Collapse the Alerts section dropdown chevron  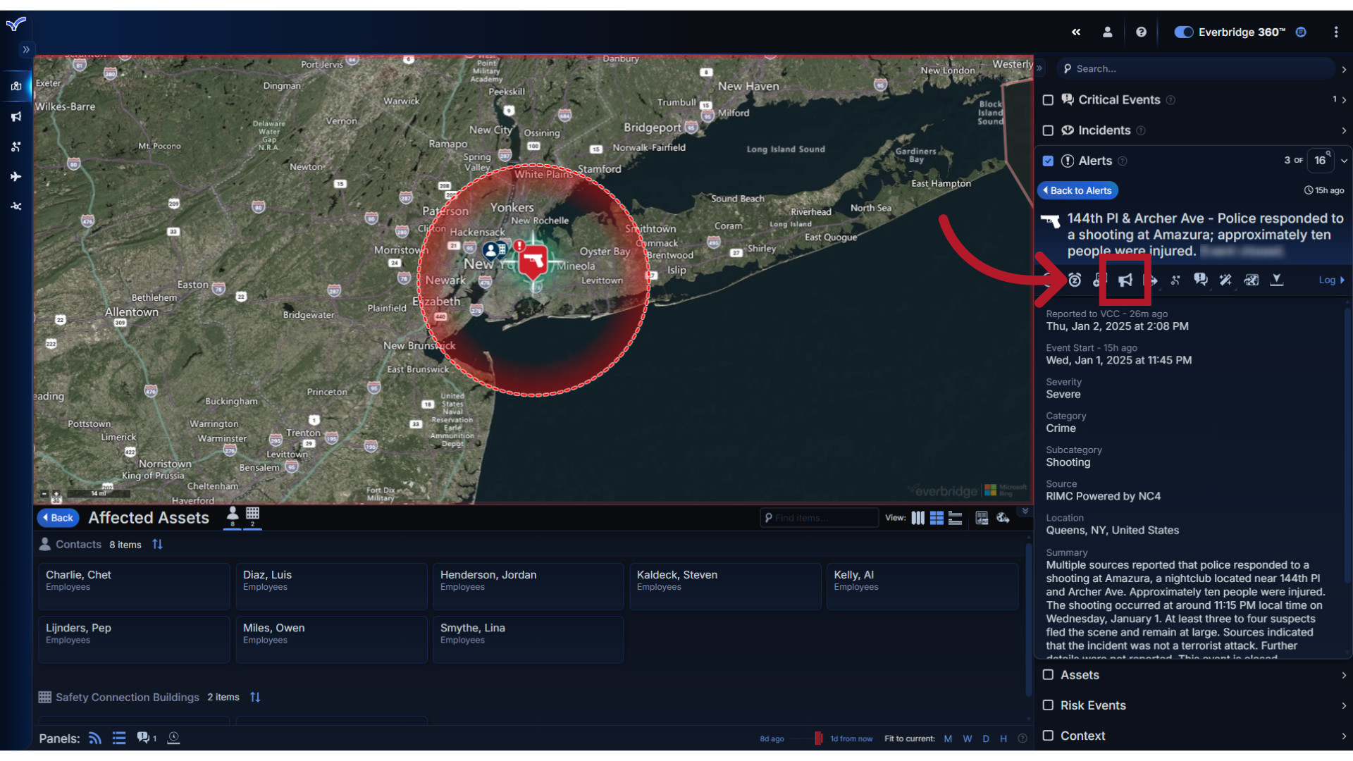1344,161
